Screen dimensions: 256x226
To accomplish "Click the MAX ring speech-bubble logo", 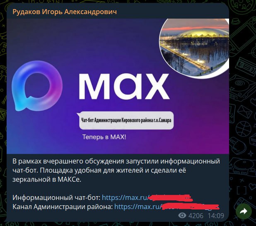I will point(37,86).
